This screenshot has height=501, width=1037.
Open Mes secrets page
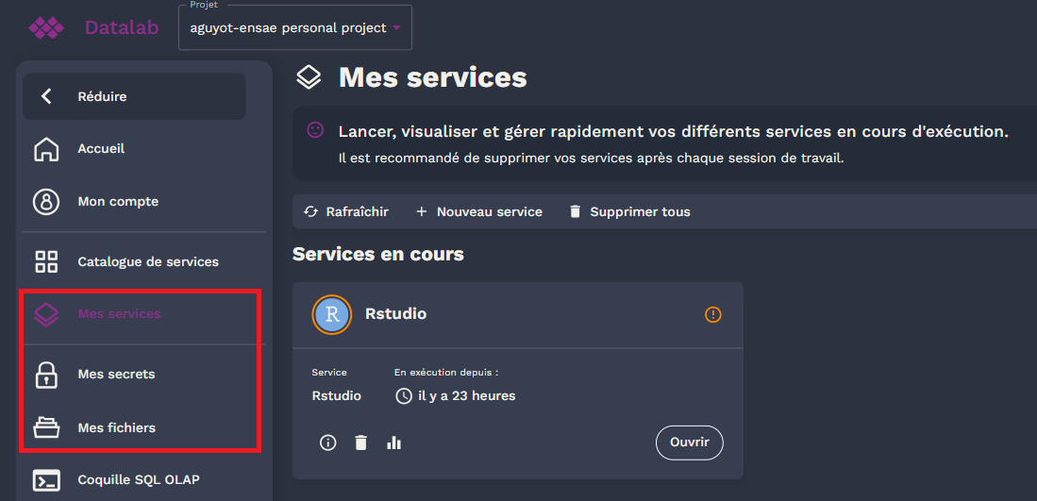pos(116,375)
